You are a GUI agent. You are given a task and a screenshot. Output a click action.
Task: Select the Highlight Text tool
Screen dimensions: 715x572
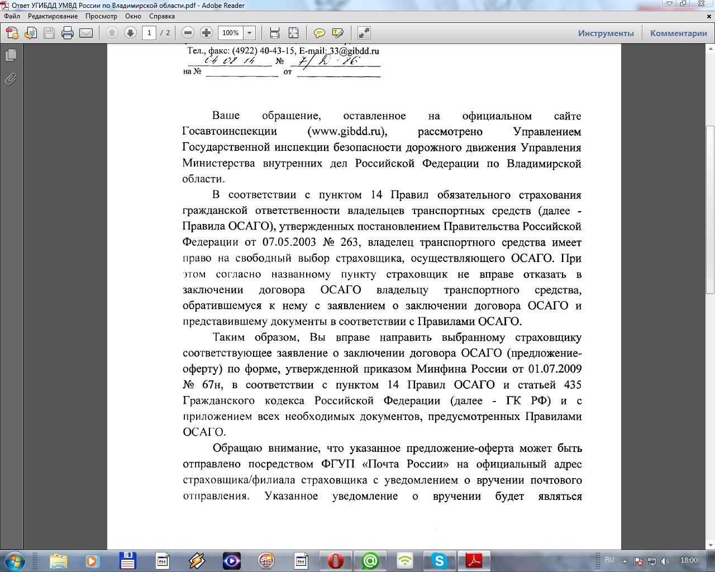[x=337, y=33]
